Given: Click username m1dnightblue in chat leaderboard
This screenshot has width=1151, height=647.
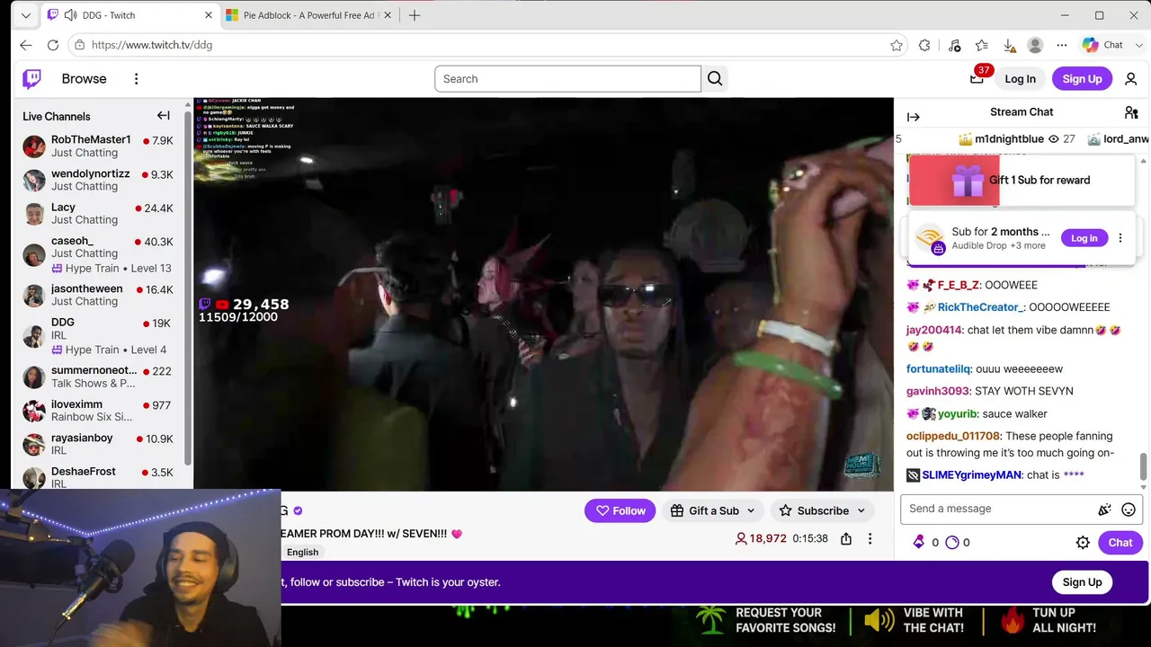Looking at the screenshot, I should click(x=1009, y=139).
